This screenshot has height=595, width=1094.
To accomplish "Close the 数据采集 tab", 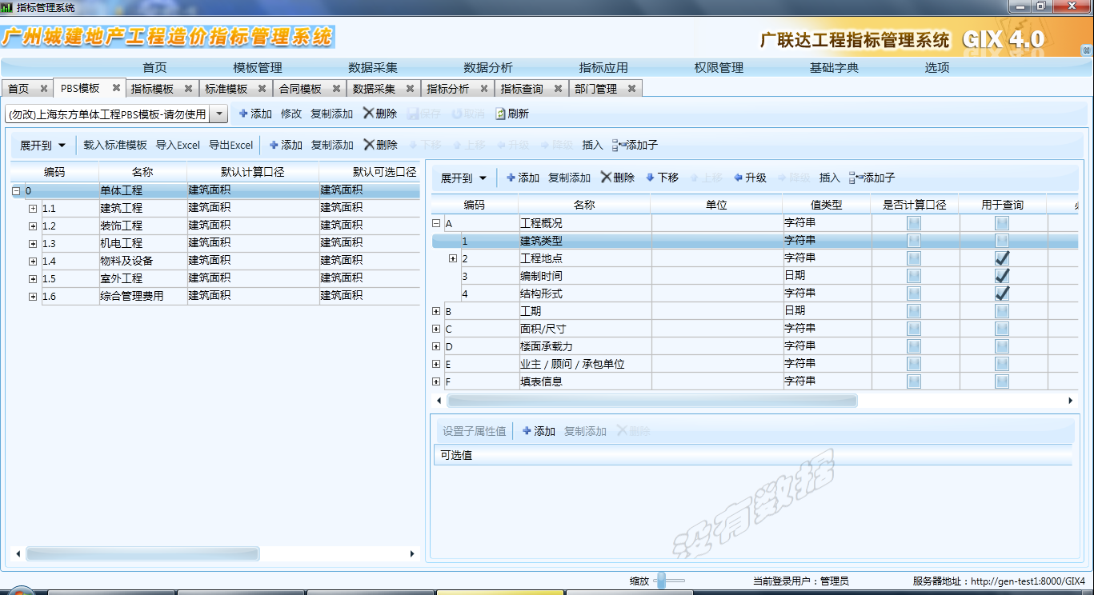I will tap(411, 89).
